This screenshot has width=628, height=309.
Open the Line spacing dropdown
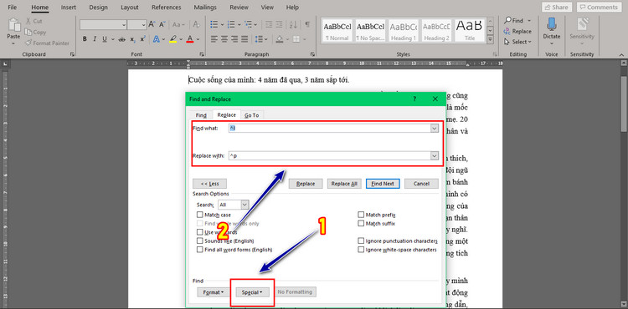260,39
